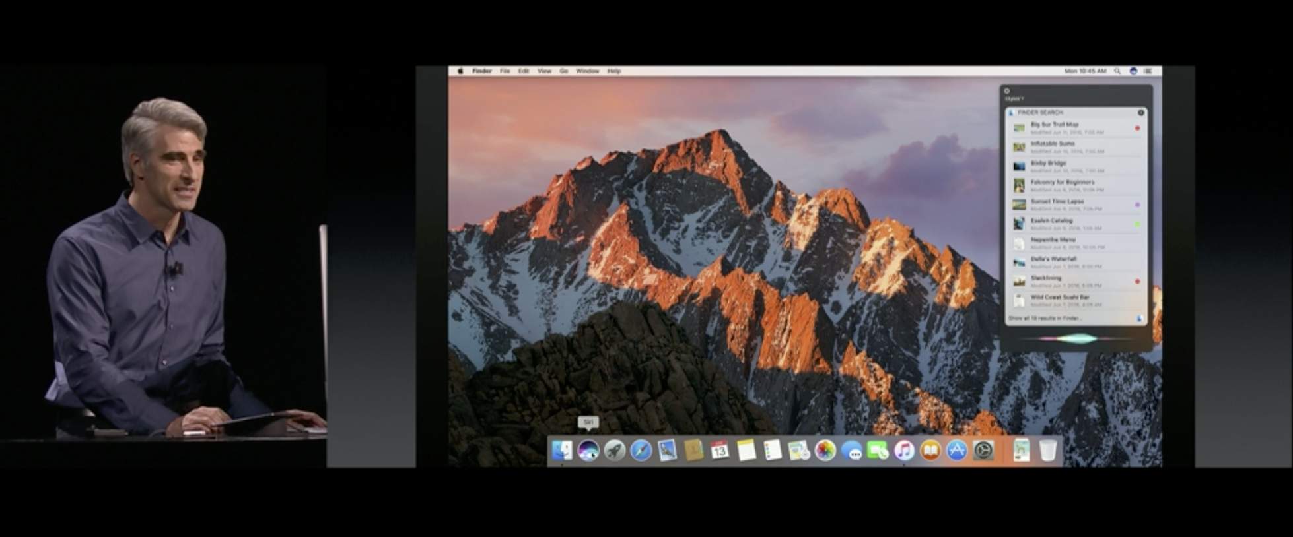
Task: Open the yellow Notes app in Dock
Action: 746,451
